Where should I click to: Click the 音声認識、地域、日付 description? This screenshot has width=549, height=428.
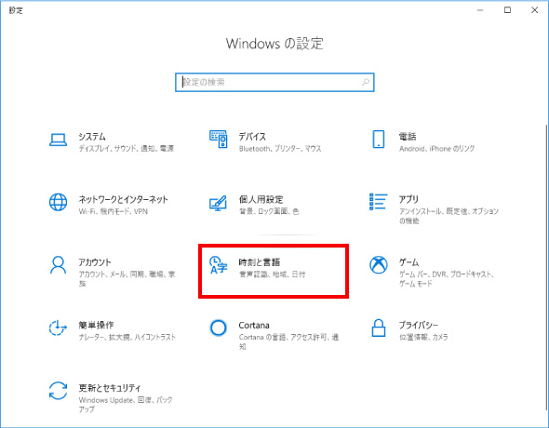[x=272, y=274]
